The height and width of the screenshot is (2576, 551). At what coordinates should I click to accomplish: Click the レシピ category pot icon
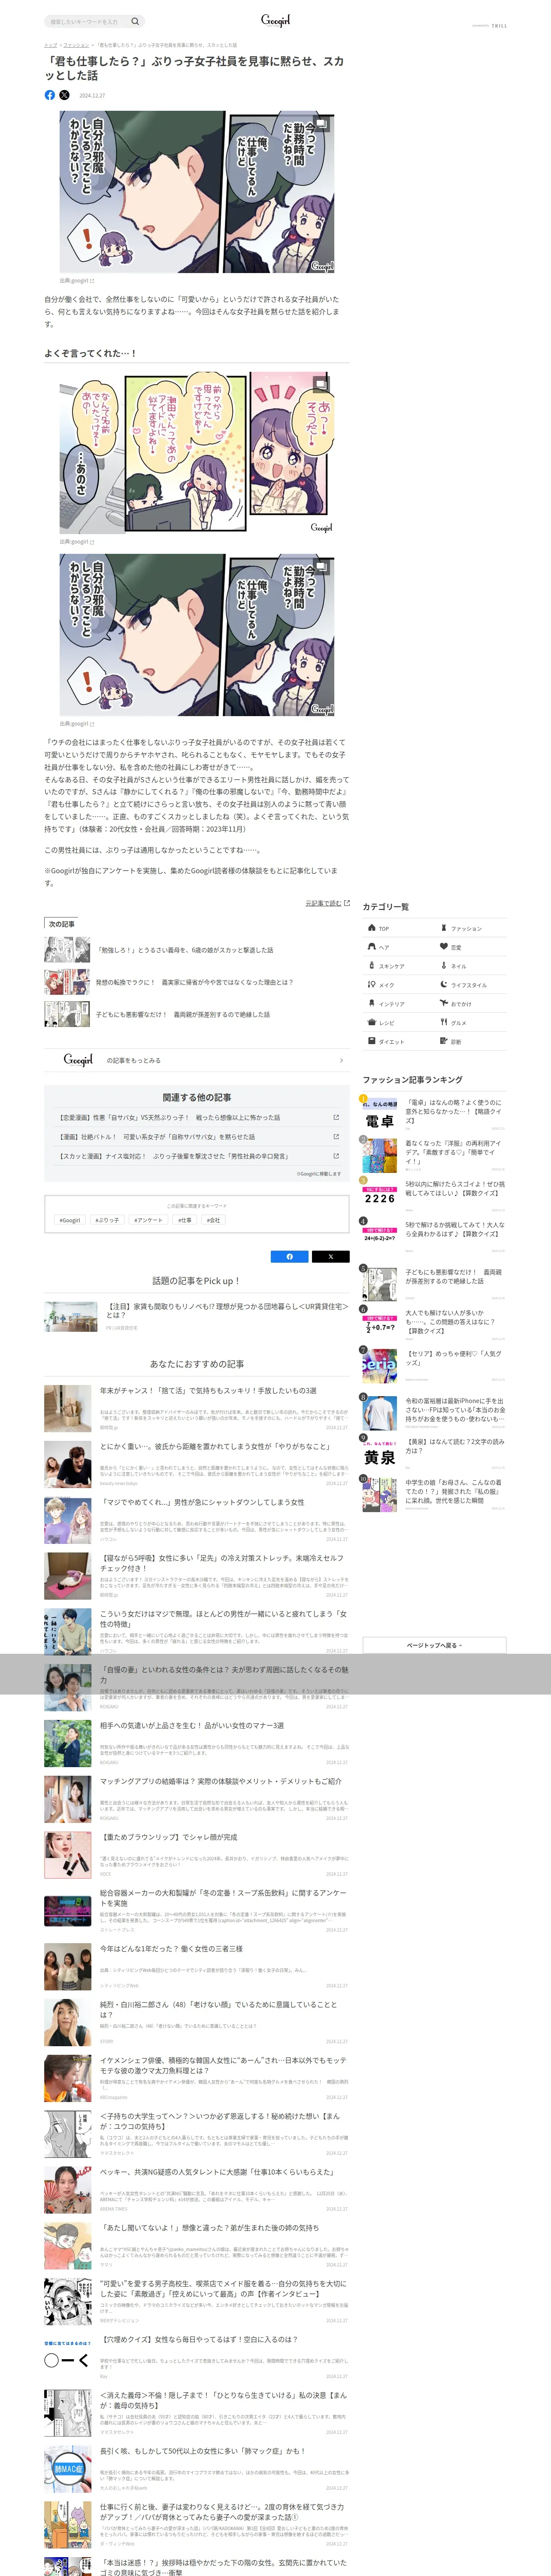coord(371,1022)
